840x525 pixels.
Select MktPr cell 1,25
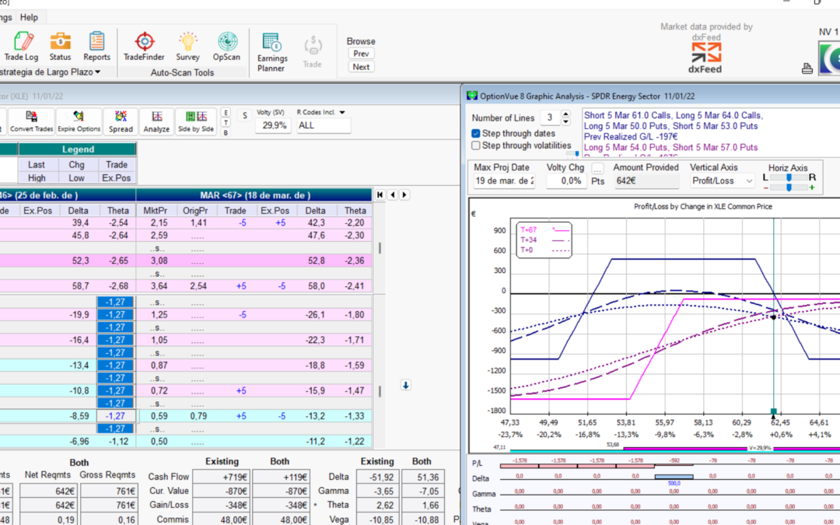[159, 315]
